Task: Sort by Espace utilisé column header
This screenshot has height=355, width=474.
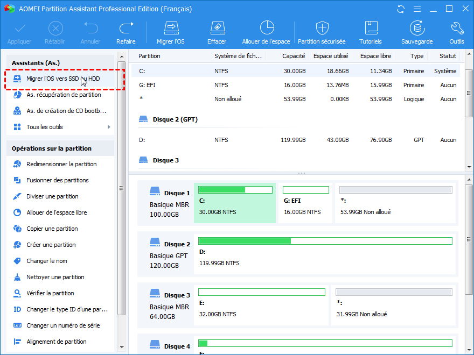Action: point(330,56)
